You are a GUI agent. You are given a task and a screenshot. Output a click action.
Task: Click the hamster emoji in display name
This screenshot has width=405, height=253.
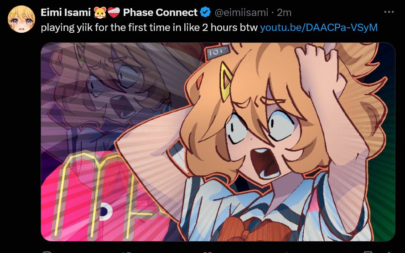100,12
